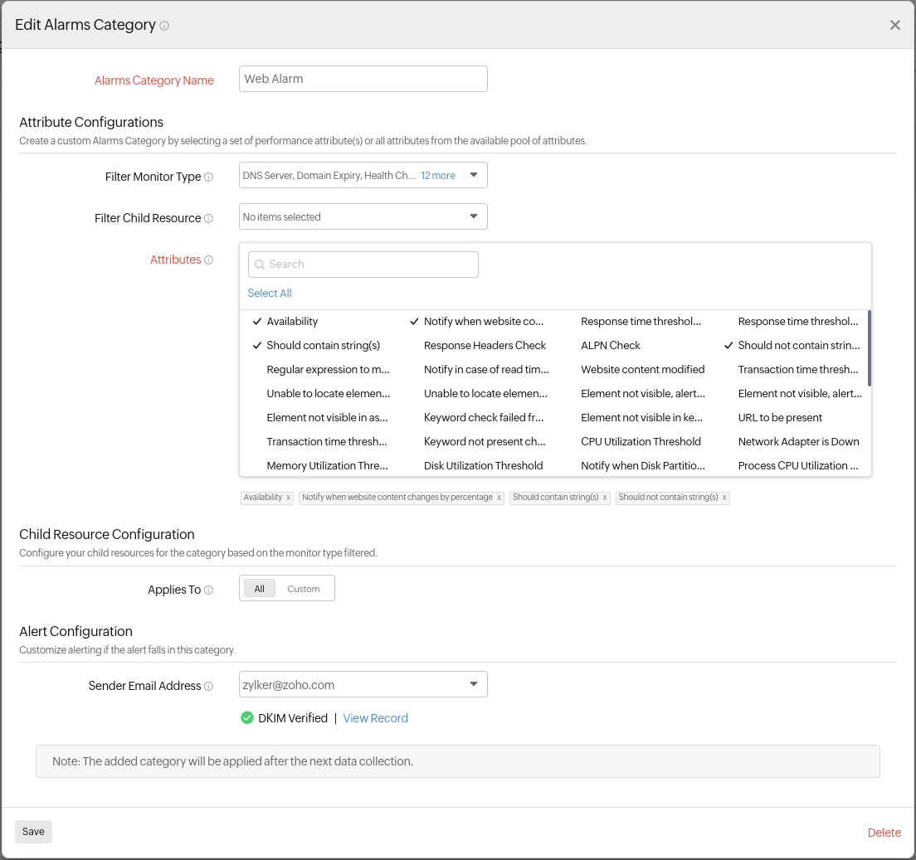Click the Save button
Viewport: 916px width, 860px height.
[33, 831]
